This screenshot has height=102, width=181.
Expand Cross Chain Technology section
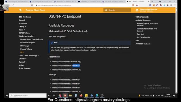(x=29, y=56)
